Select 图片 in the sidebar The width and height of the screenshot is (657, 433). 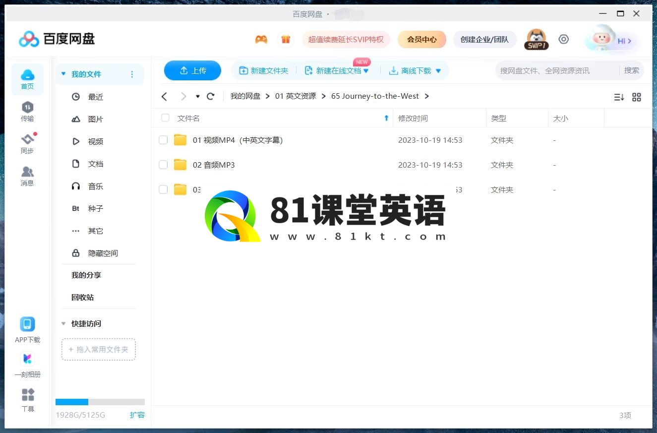pos(96,119)
